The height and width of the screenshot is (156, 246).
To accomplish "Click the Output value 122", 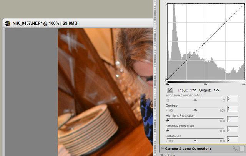I will click(x=217, y=90).
